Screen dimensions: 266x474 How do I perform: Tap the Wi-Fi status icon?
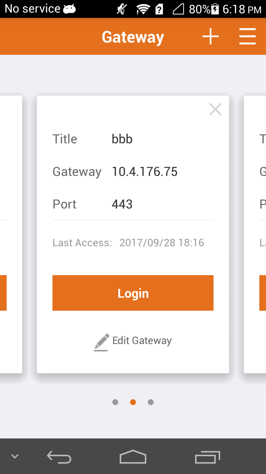tap(143, 9)
